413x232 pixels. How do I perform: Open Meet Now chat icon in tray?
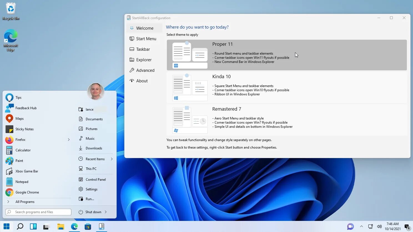tap(350, 226)
